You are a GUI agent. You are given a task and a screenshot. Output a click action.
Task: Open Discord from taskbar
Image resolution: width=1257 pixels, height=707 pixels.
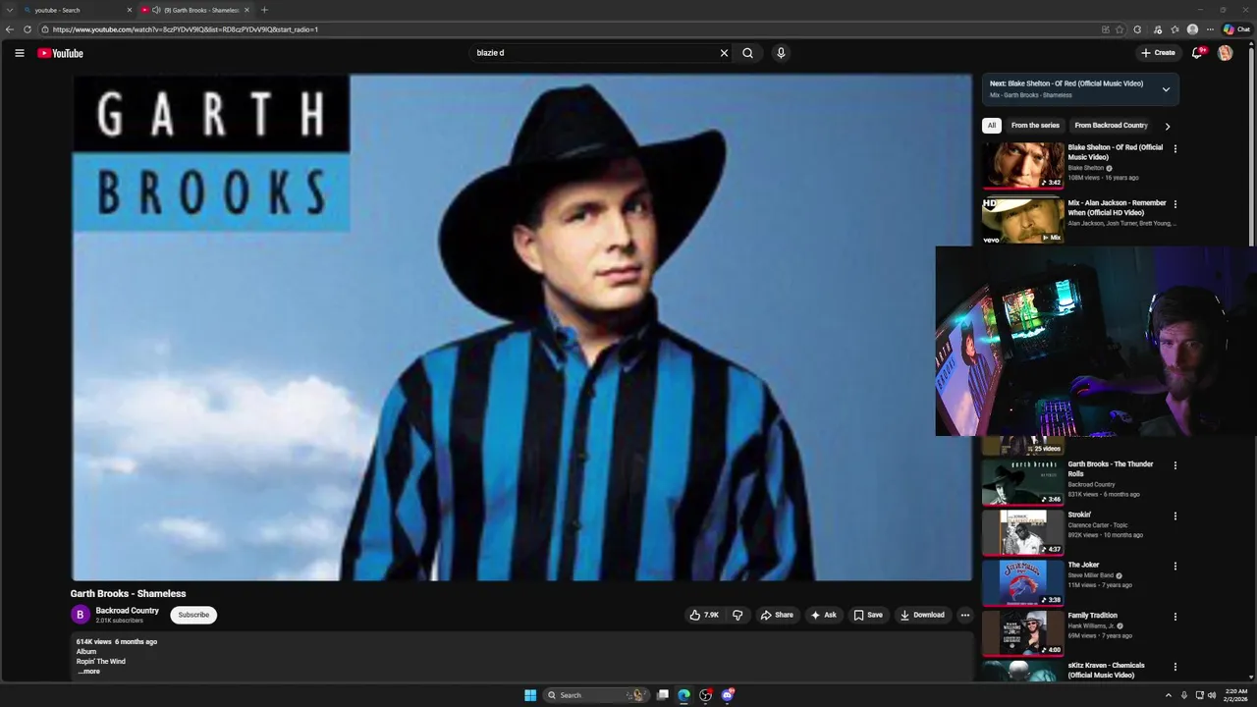pos(728,695)
